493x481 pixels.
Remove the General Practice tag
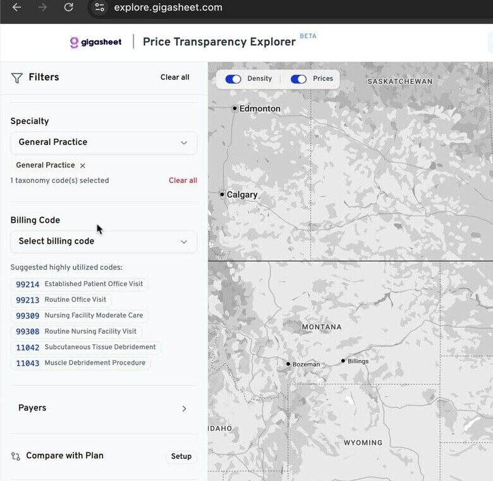(x=82, y=166)
